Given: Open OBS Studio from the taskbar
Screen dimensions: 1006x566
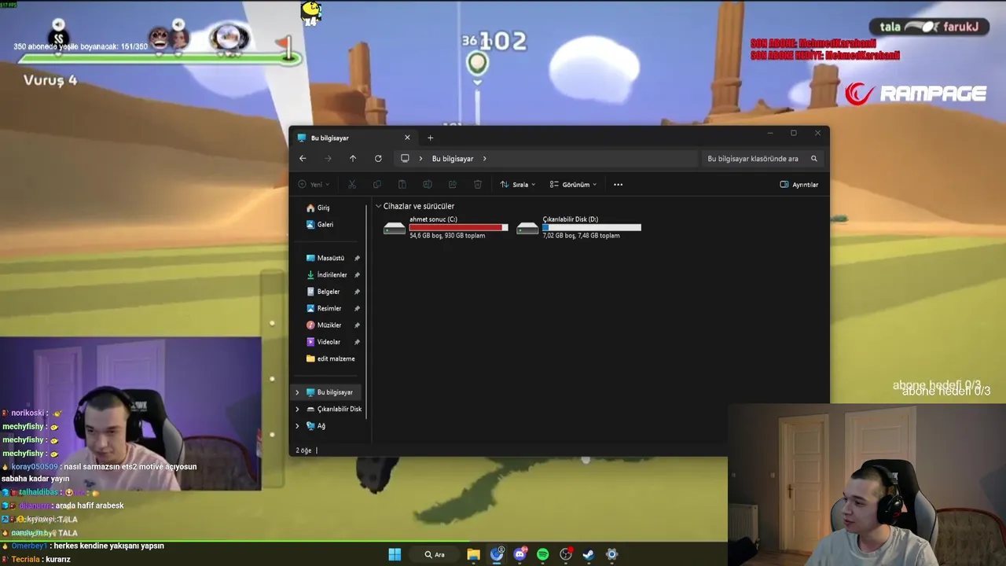Looking at the screenshot, I should click(x=566, y=554).
